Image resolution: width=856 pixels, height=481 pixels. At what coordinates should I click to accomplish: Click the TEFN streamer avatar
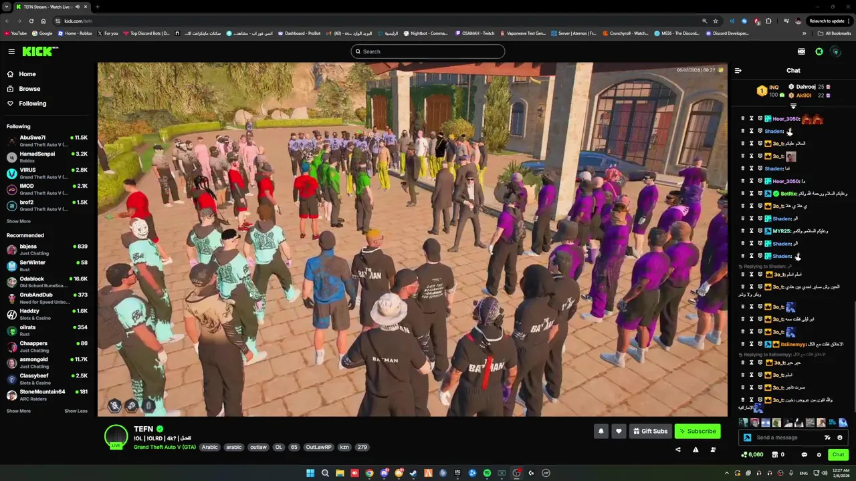(x=116, y=436)
